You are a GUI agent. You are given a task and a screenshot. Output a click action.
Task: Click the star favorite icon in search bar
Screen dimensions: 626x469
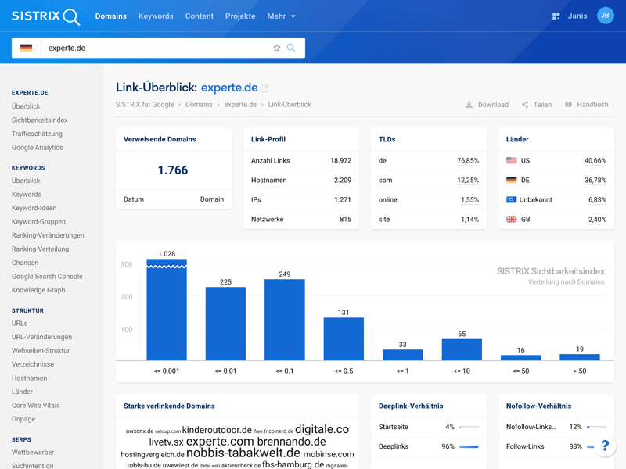point(276,48)
